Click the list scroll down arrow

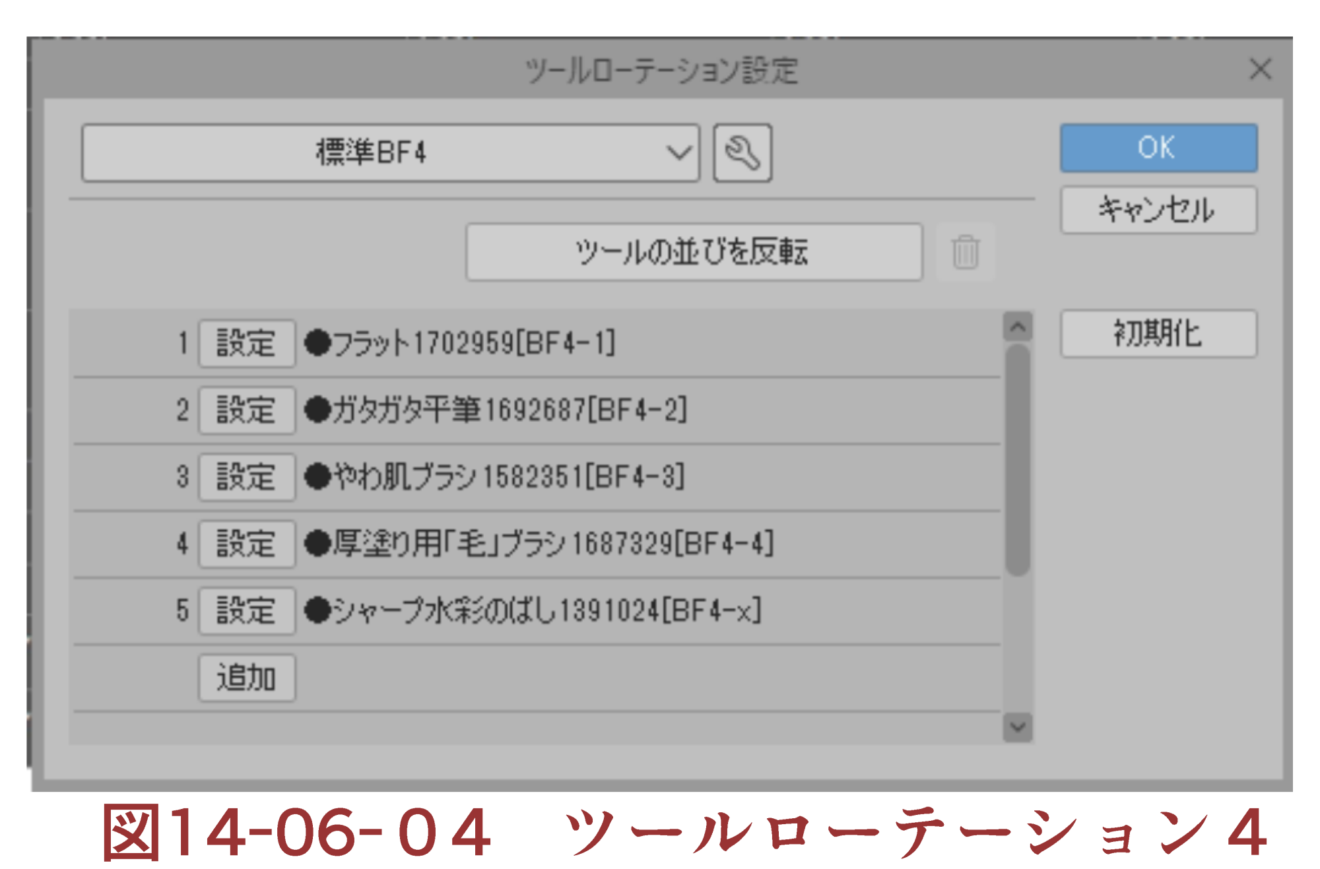coord(1018,728)
